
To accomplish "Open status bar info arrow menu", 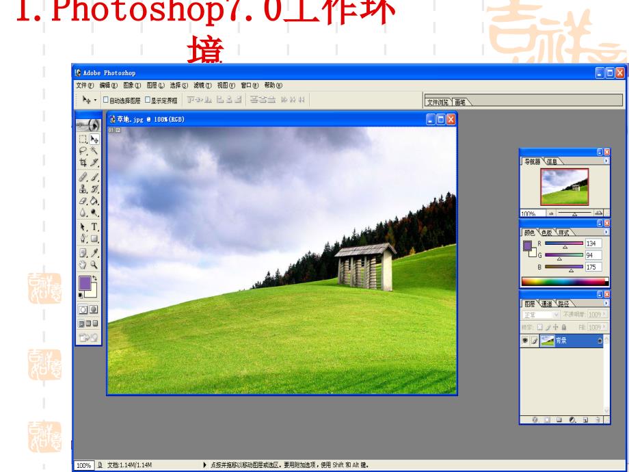I will tap(204, 464).
